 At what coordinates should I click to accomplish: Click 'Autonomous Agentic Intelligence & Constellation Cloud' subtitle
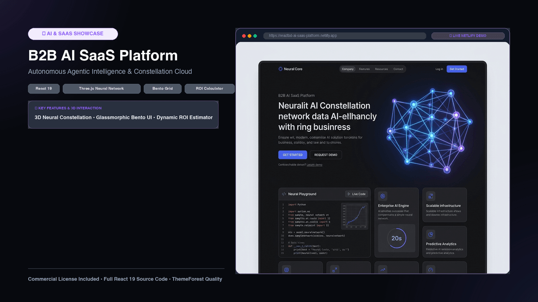click(110, 72)
